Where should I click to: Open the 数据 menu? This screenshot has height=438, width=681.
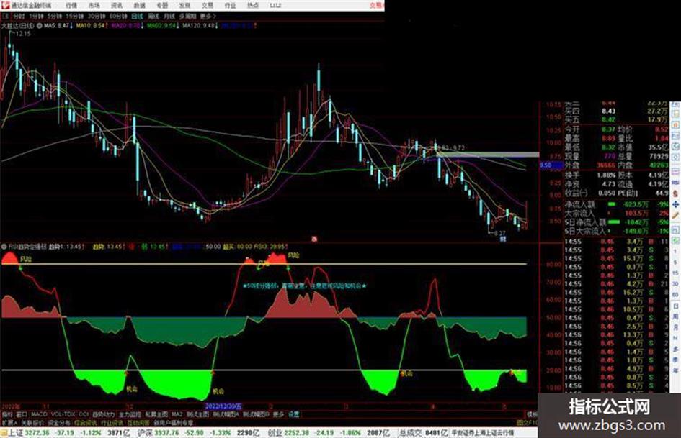(139, 6)
